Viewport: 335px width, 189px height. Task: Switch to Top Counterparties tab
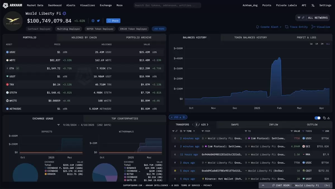click(x=125, y=118)
